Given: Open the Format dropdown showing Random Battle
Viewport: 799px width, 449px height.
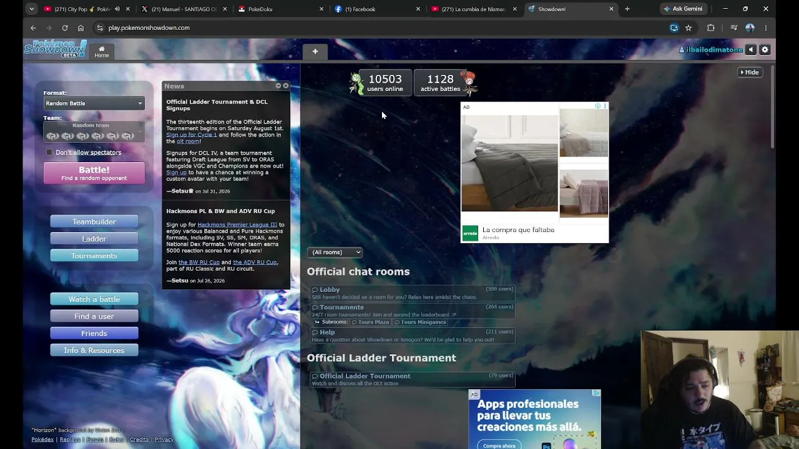Looking at the screenshot, I should point(94,104).
